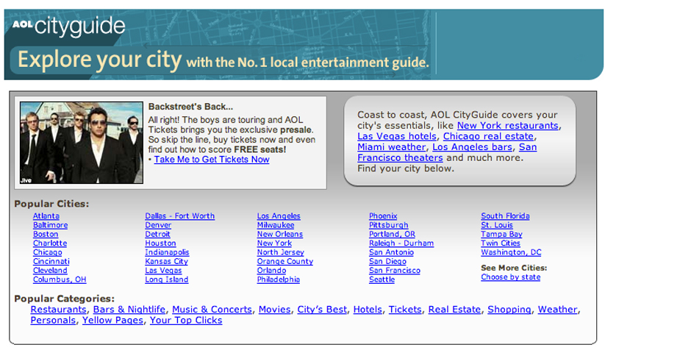Open Tickets category link
691x353 pixels.
coord(405,310)
